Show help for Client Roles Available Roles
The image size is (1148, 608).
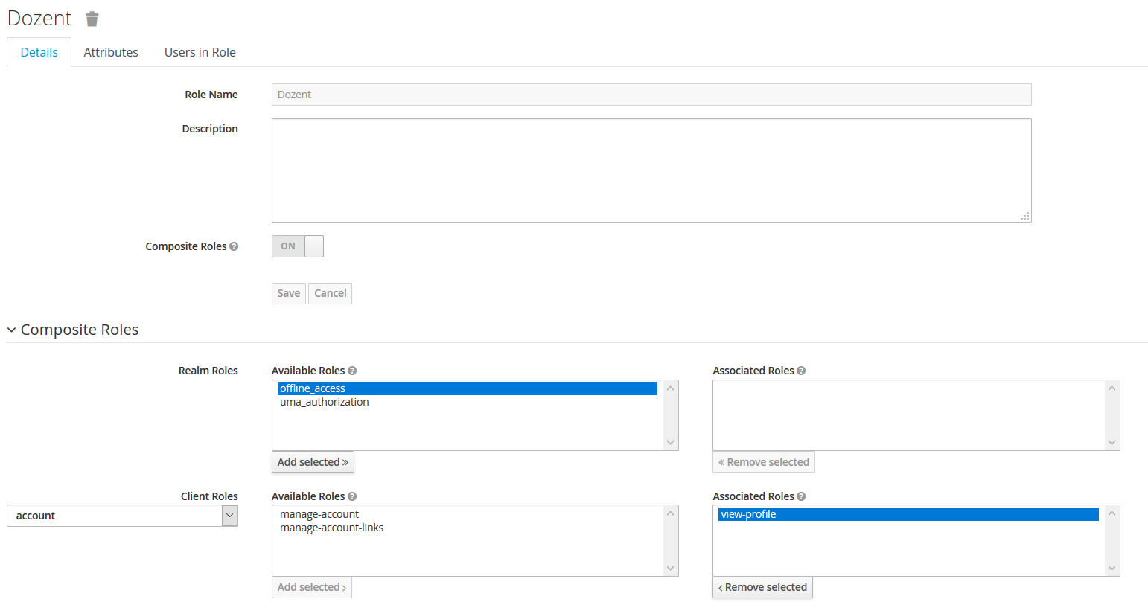(x=352, y=496)
